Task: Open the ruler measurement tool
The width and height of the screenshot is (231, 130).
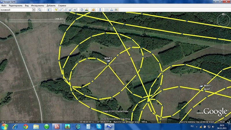Action: click(x=100, y=10)
